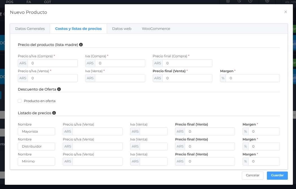296x189 pixels.
Task: Click the Producto en oferta label text
Action: click(x=40, y=101)
